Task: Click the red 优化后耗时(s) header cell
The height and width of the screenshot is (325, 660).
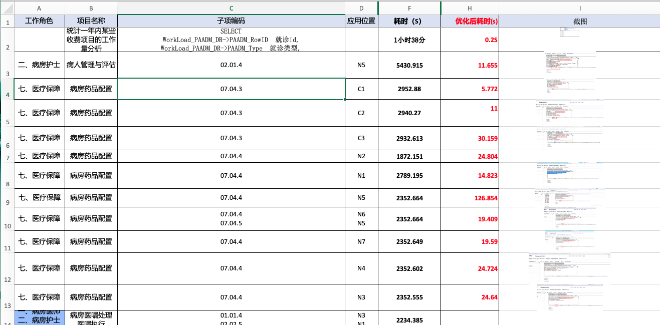Action: tap(470, 21)
